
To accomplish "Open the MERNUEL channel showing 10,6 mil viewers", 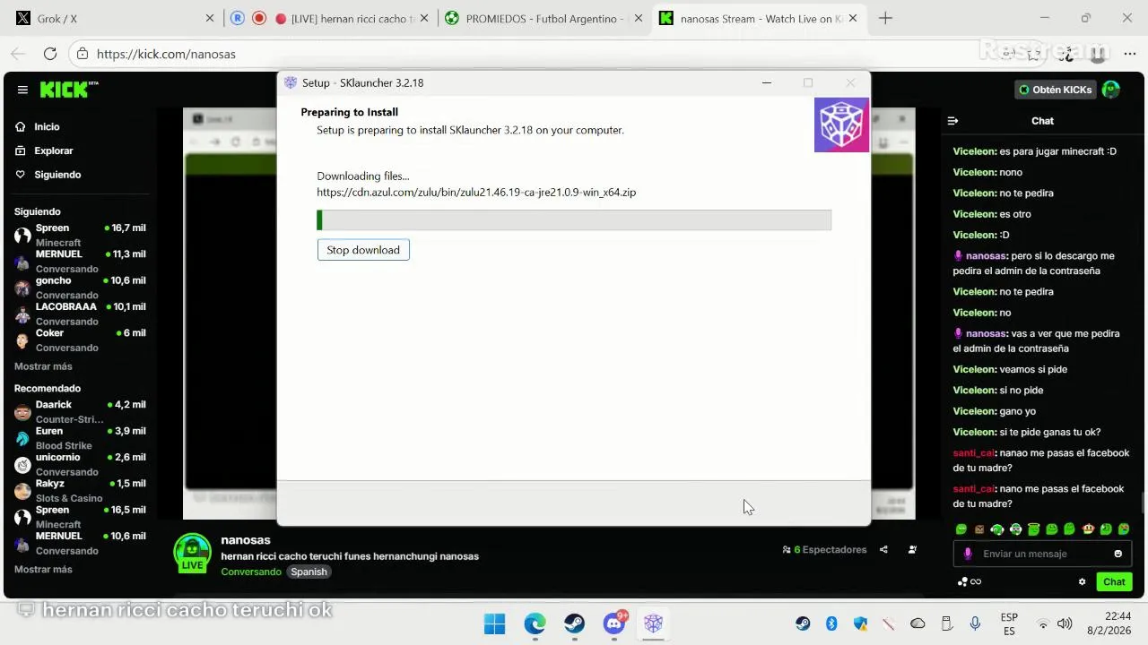I will [x=80, y=543].
